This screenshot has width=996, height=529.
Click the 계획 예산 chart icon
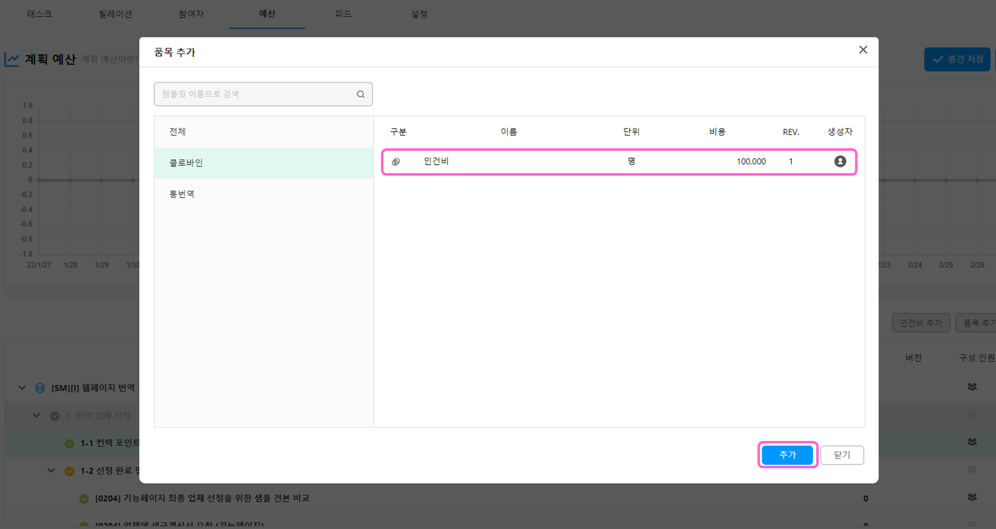point(12,60)
